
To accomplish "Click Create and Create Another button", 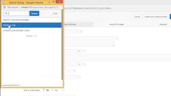I will pyautogui.click(x=156, y=17).
